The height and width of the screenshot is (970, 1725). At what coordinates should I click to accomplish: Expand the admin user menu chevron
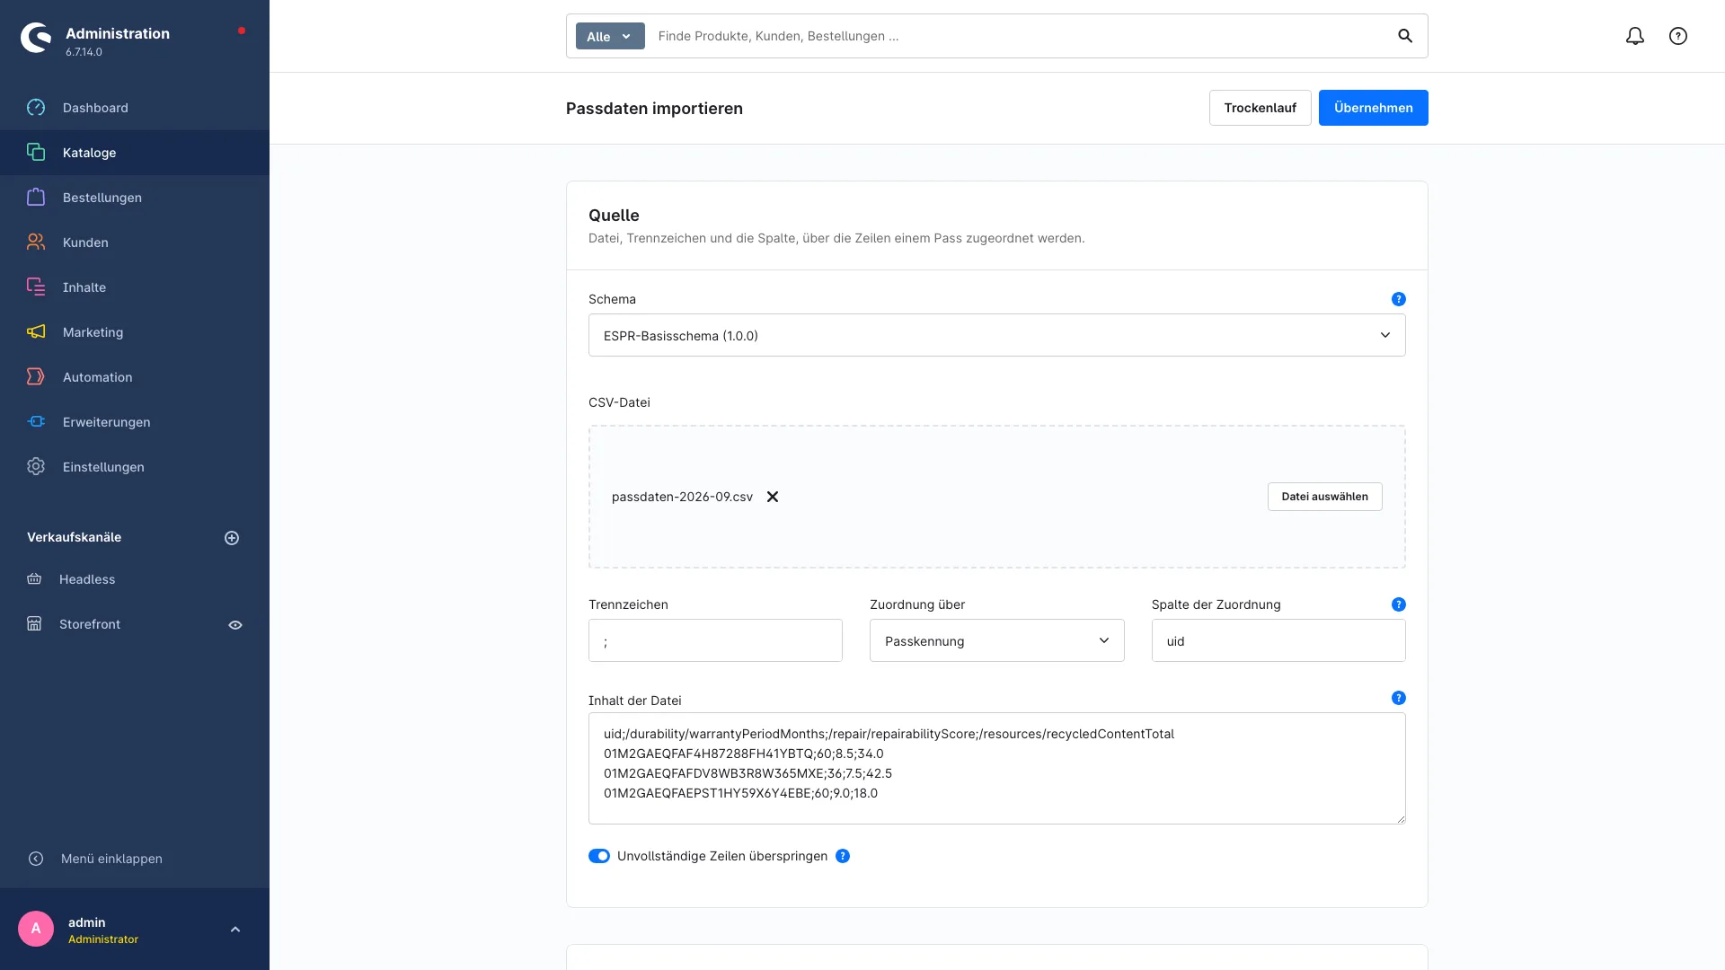click(x=235, y=930)
